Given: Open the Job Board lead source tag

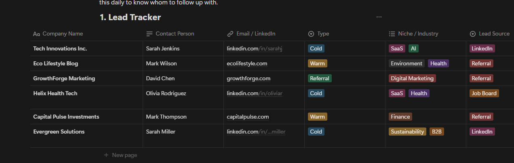Looking at the screenshot, I should (x=484, y=94).
